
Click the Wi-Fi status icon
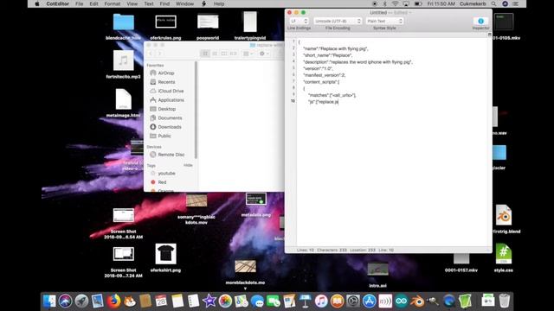click(395, 3)
